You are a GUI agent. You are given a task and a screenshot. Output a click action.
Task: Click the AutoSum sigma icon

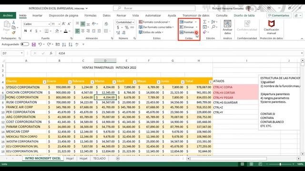pos(204,22)
